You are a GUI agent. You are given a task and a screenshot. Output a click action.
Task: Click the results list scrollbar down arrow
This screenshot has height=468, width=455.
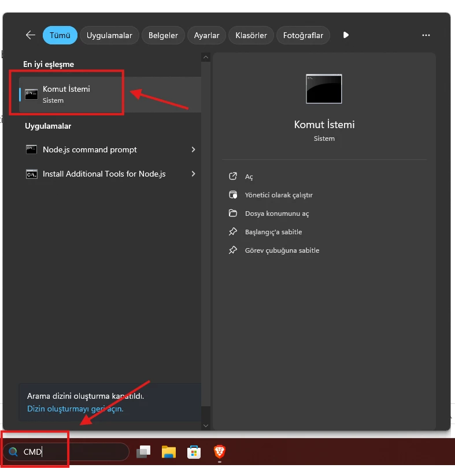click(x=205, y=425)
